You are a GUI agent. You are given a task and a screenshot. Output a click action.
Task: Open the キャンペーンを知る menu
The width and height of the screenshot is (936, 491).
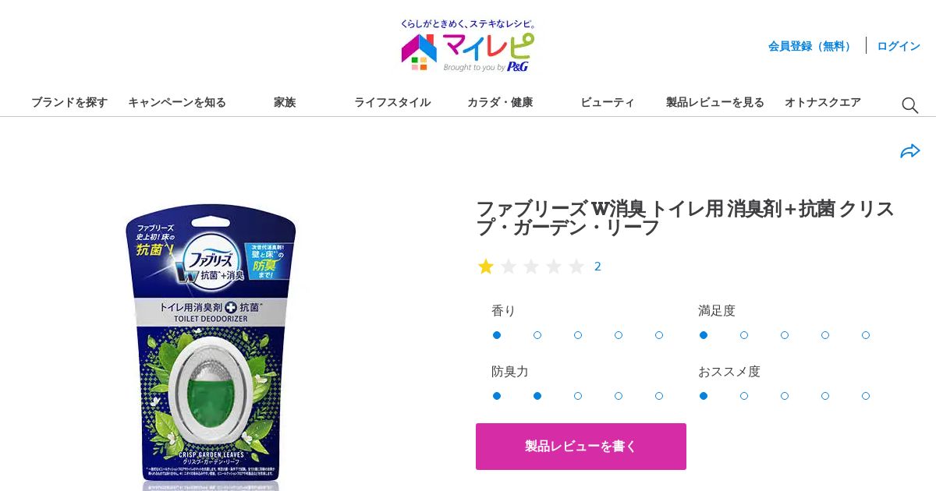[x=177, y=102]
